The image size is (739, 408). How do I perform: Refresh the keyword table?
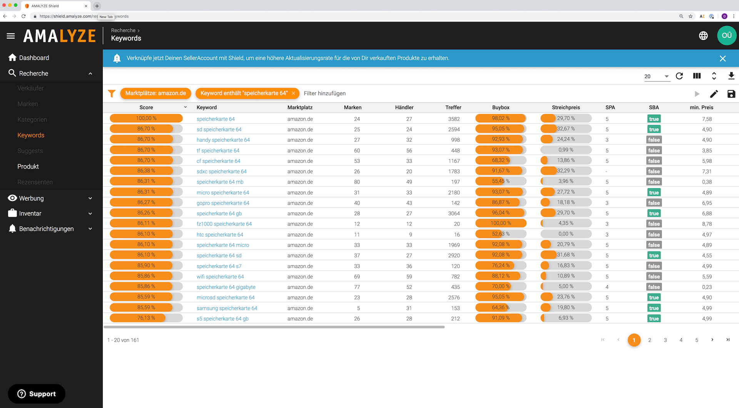coord(679,76)
